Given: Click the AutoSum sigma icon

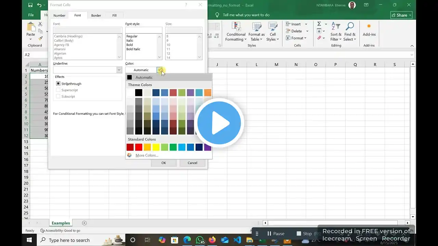Looking at the screenshot, I should (x=319, y=24).
